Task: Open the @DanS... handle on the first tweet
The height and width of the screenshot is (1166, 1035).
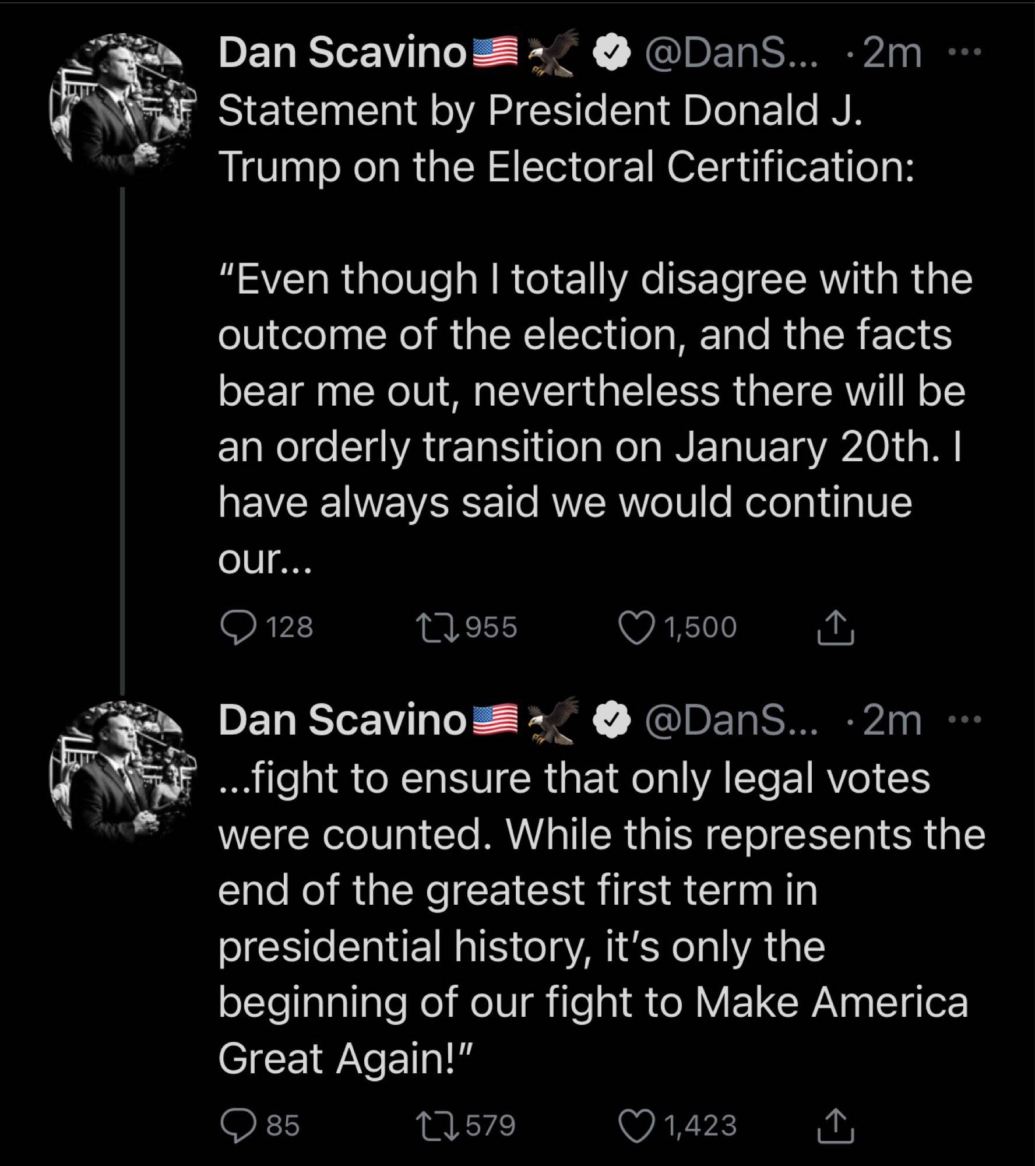Action: (x=731, y=53)
